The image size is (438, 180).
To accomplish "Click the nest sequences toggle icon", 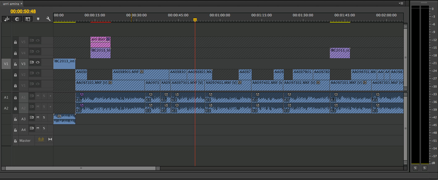I will coord(7,19).
